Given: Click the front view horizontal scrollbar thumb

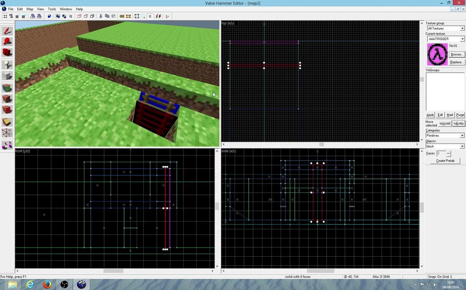Looking at the screenshot, I should (113, 271).
